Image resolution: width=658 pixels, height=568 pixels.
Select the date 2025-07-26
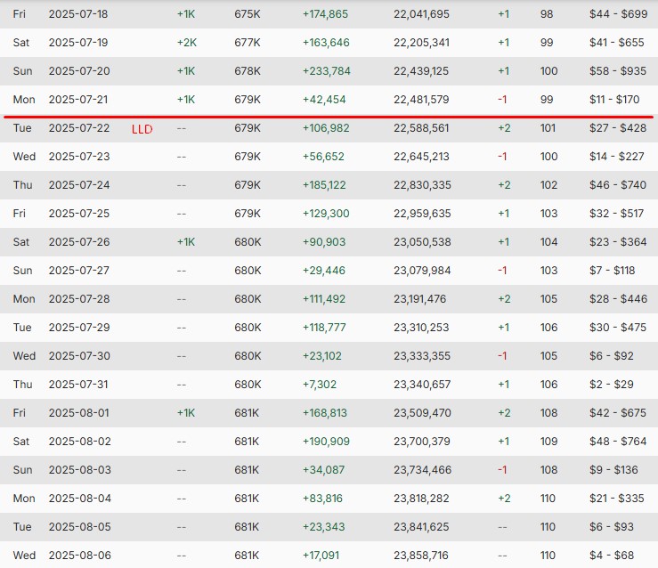pyautogui.click(x=79, y=242)
